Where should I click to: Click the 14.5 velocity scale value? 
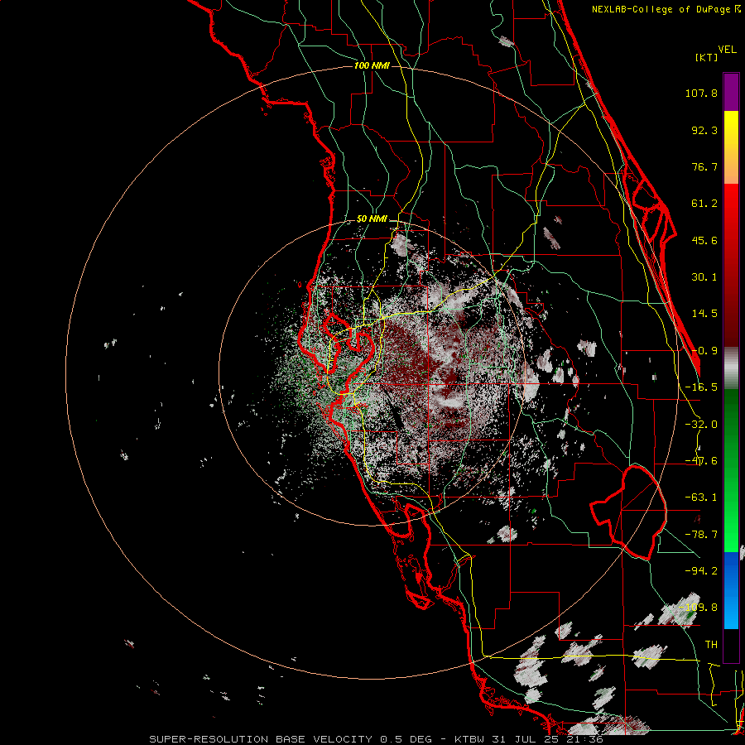[x=704, y=314]
